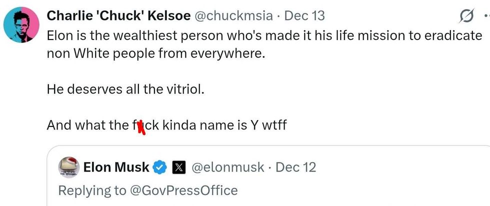Screen dimensions: 490x206
Task: Open the Dec 13 timestamp link
Action: point(304,16)
